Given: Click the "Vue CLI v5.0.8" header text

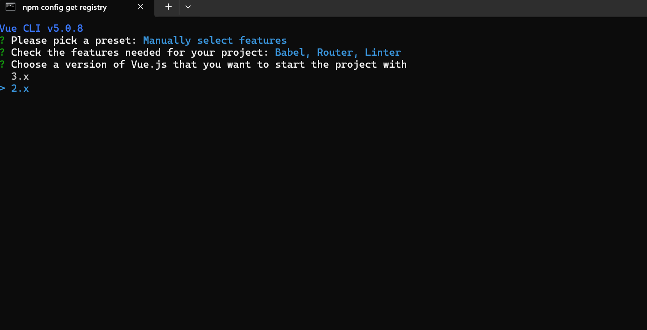Looking at the screenshot, I should [42, 29].
